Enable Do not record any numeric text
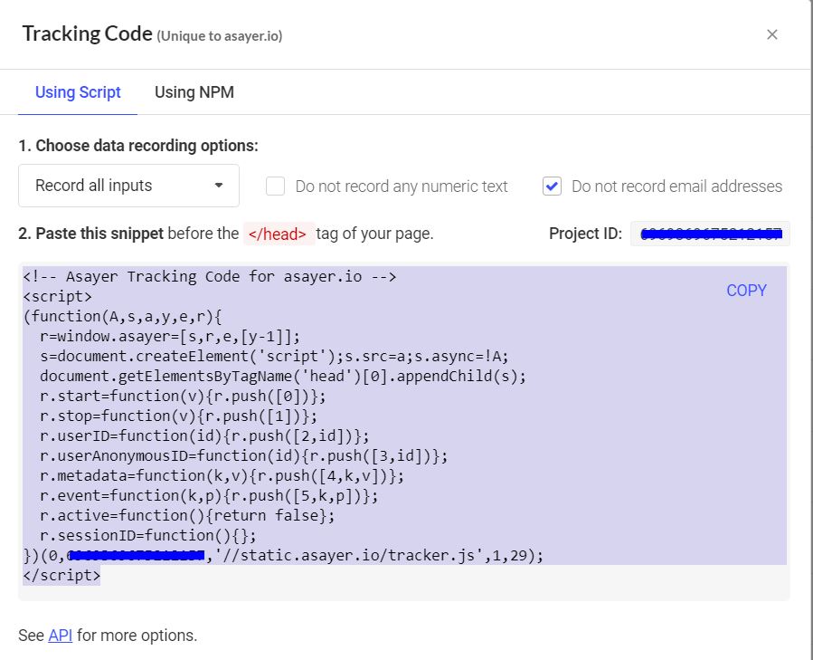 [x=275, y=186]
